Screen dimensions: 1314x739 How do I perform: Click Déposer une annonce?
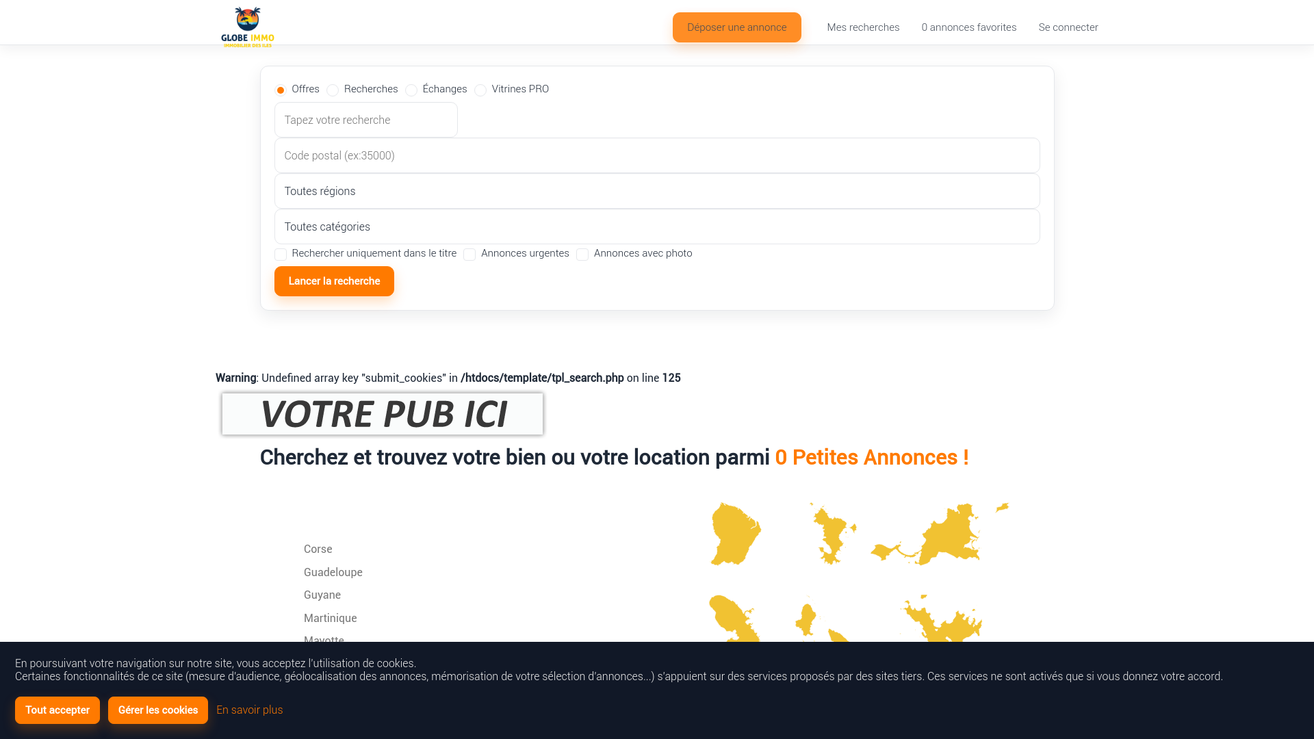pos(736,27)
